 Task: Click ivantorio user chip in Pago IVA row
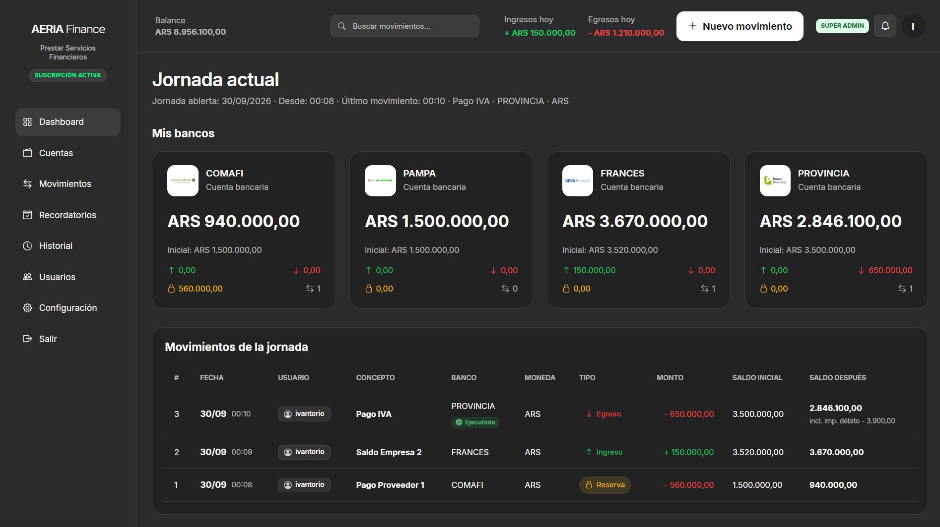(x=304, y=414)
